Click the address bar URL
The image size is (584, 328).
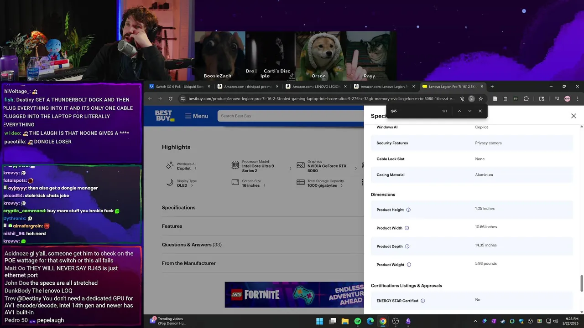tap(321, 99)
